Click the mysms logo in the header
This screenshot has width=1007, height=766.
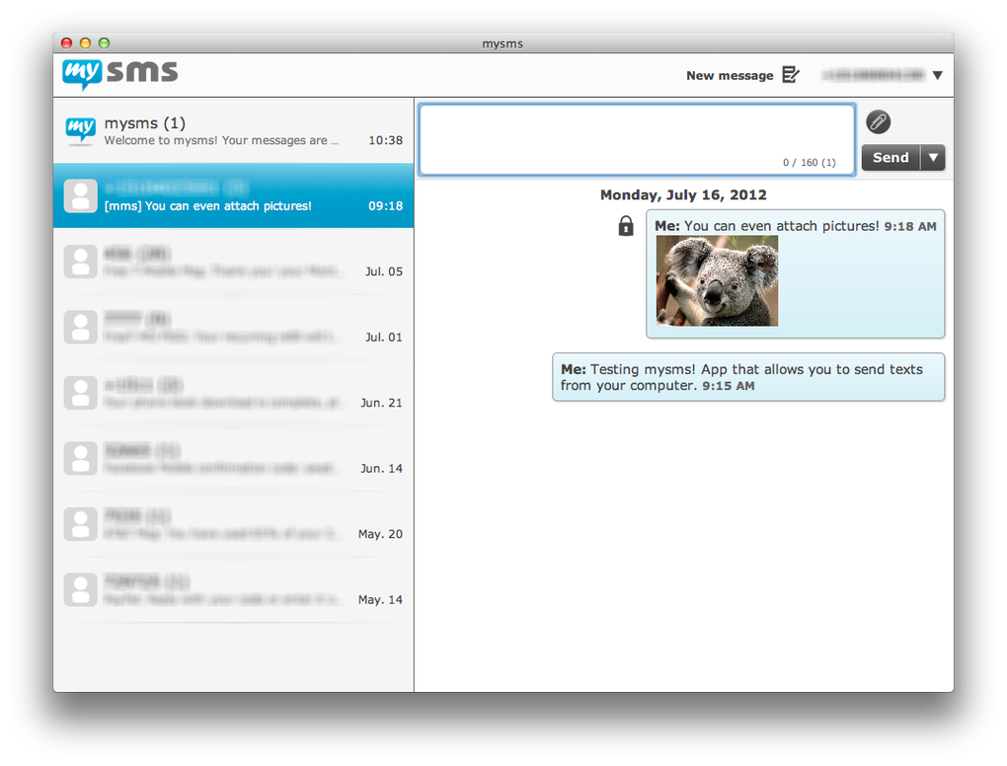point(120,74)
